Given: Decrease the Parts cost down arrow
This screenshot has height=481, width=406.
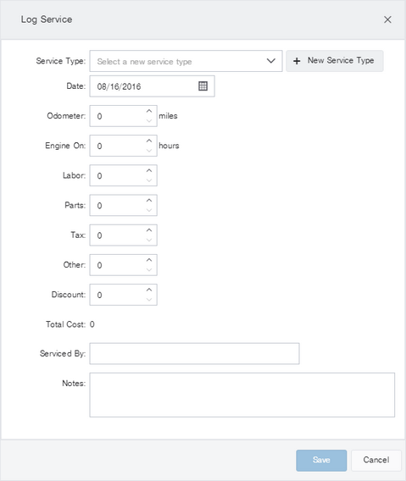Looking at the screenshot, I should click(x=149, y=210).
